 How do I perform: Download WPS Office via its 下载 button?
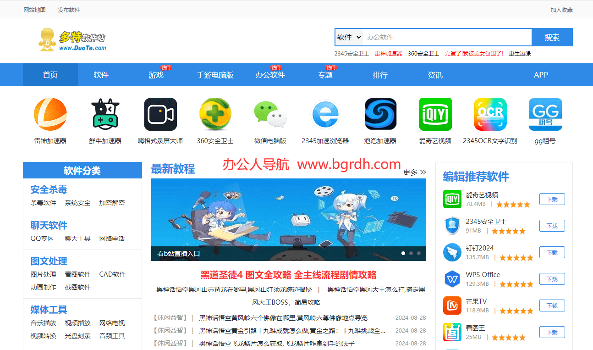click(x=552, y=279)
